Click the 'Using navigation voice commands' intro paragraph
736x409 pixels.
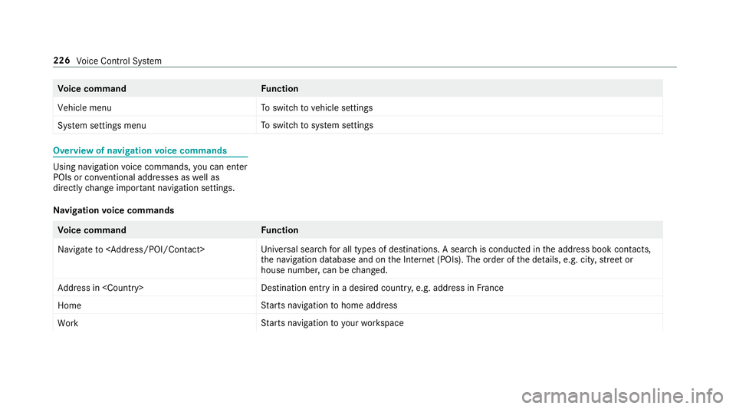(x=150, y=177)
